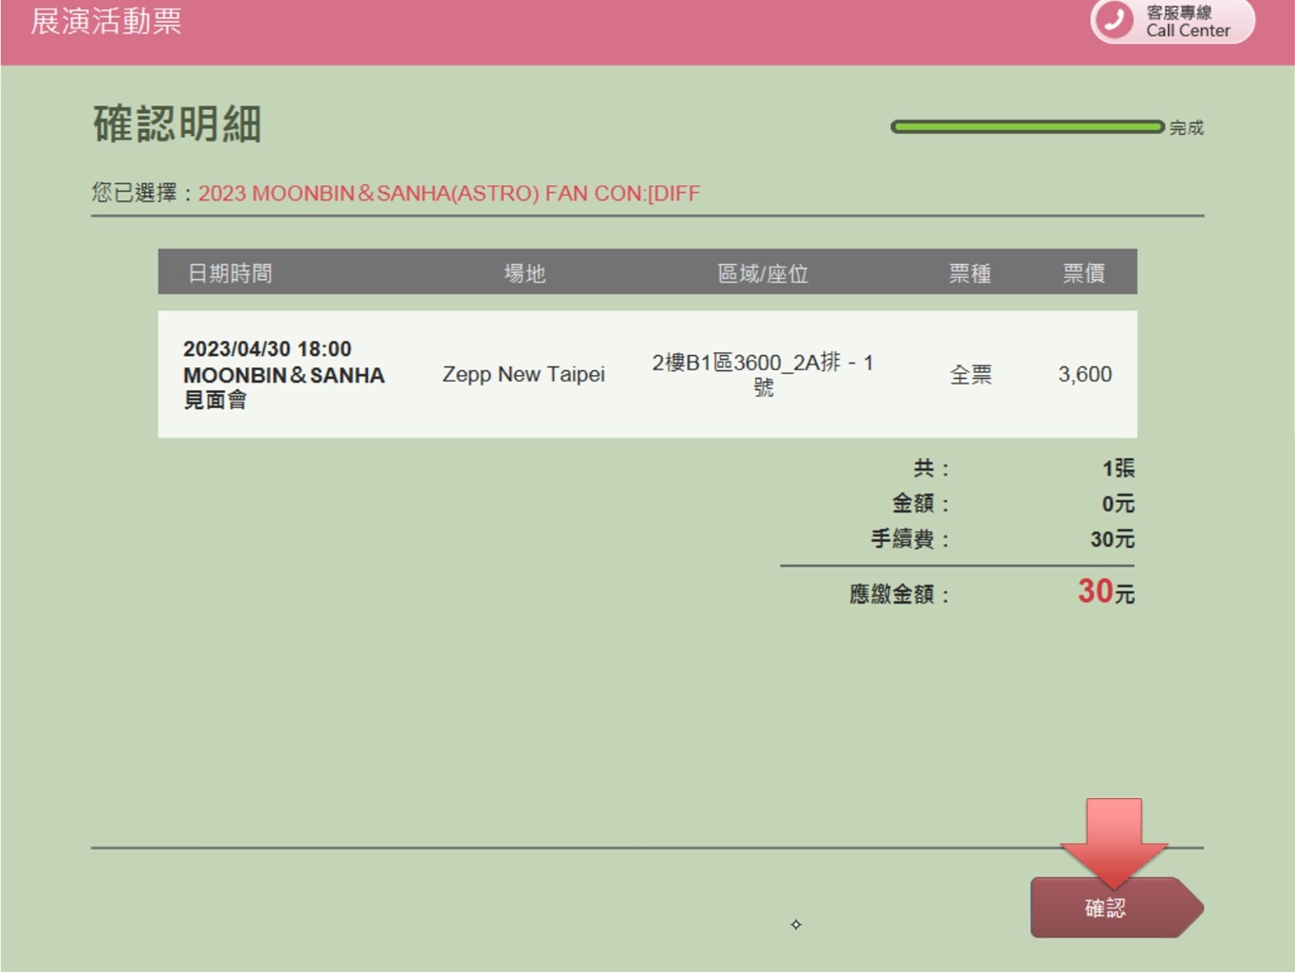
Task: Click the 場地 column header
Action: point(524,273)
